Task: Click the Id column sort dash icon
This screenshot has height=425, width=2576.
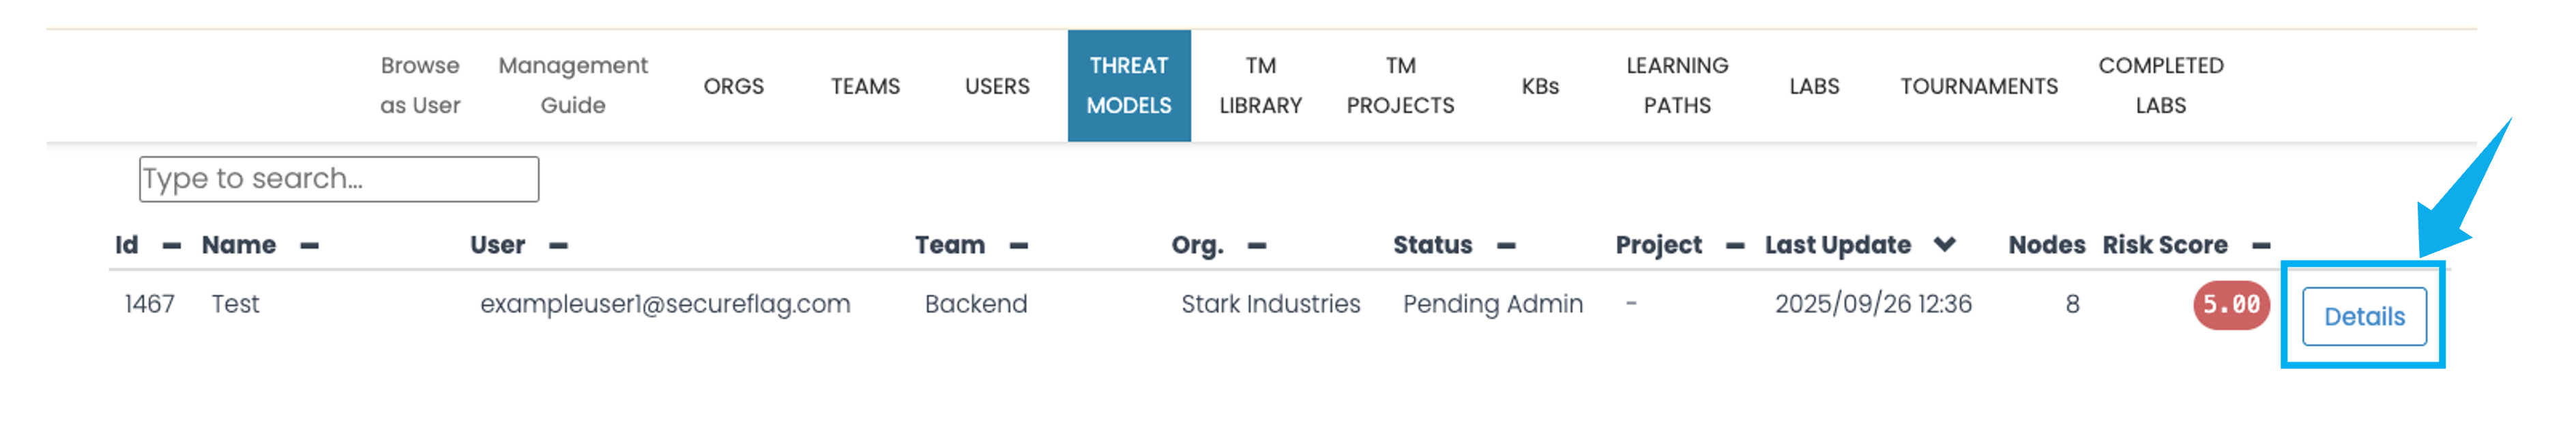Action: [x=172, y=246]
